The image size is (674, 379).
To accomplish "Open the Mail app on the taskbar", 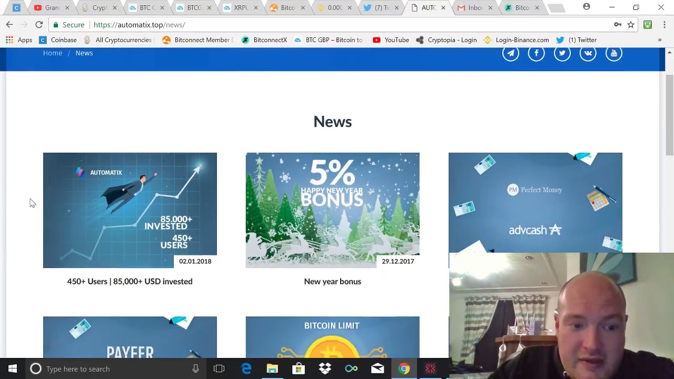I will (378, 369).
